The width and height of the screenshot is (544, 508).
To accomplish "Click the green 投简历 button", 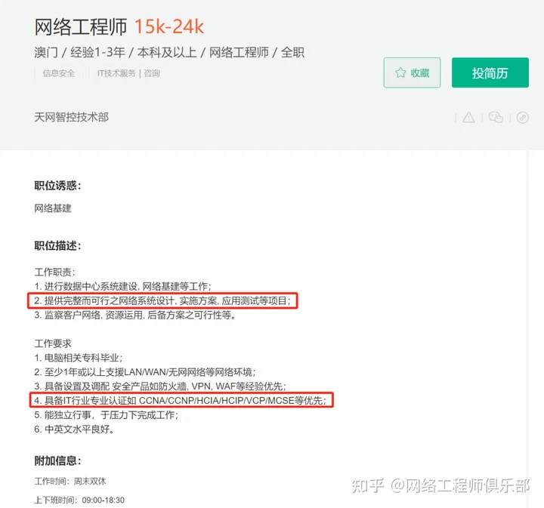I will pyautogui.click(x=490, y=72).
